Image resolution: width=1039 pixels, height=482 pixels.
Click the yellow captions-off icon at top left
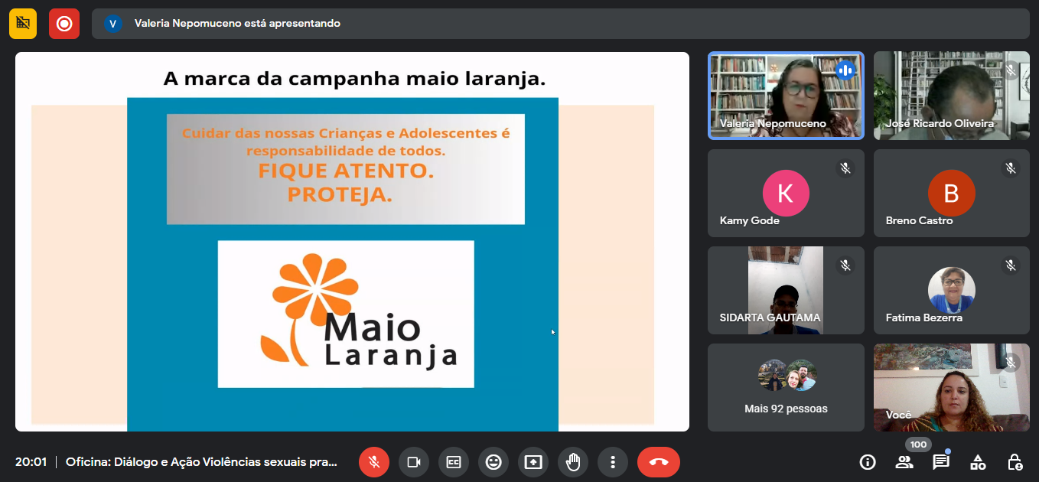(23, 24)
